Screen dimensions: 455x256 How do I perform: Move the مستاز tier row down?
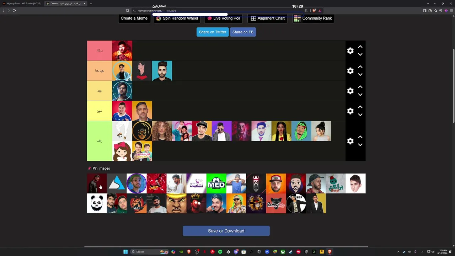point(360,54)
